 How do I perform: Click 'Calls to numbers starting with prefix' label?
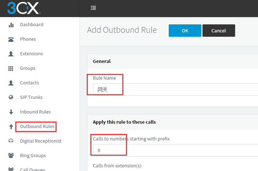coord(131,139)
